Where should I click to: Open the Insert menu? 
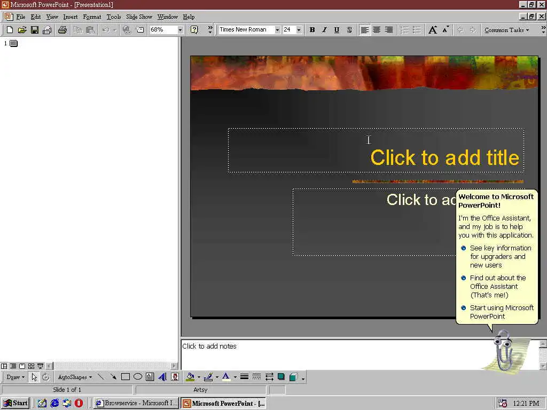tap(70, 17)
